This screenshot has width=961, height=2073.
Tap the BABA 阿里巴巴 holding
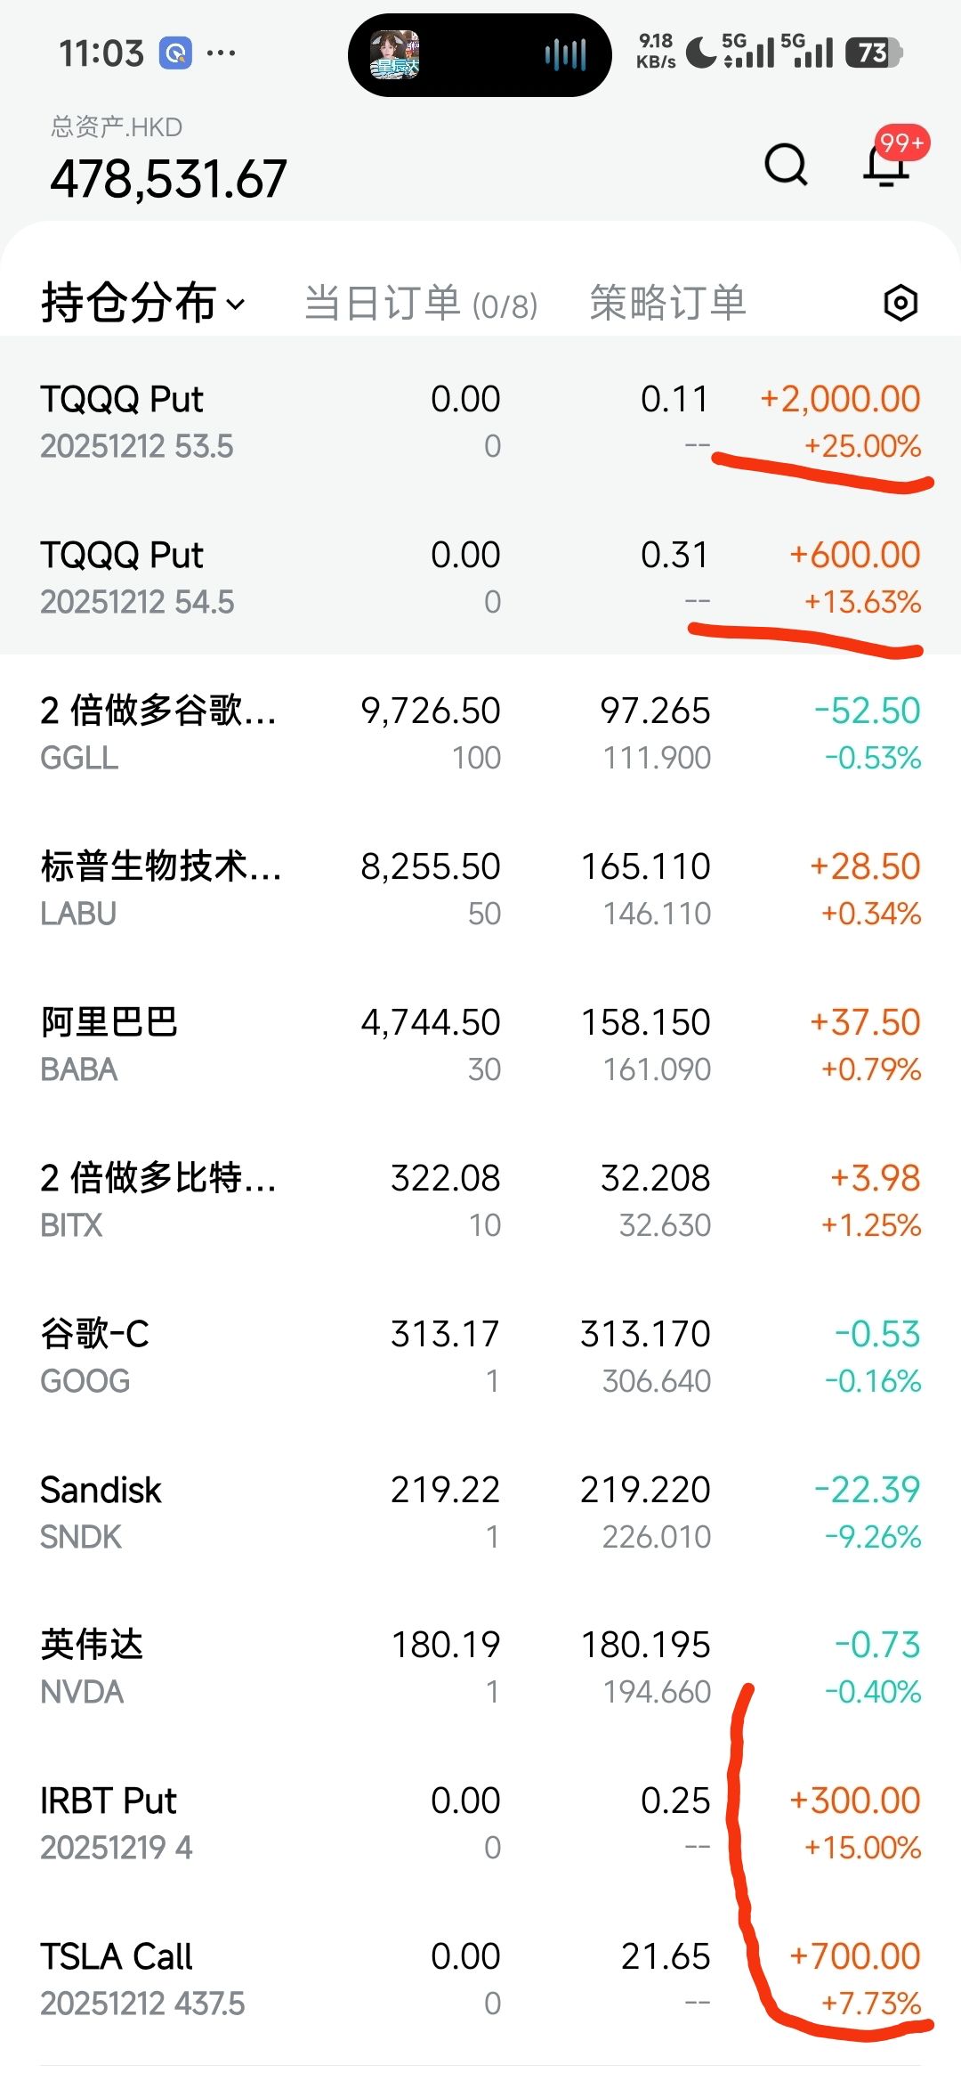[x=480, y=1045]
